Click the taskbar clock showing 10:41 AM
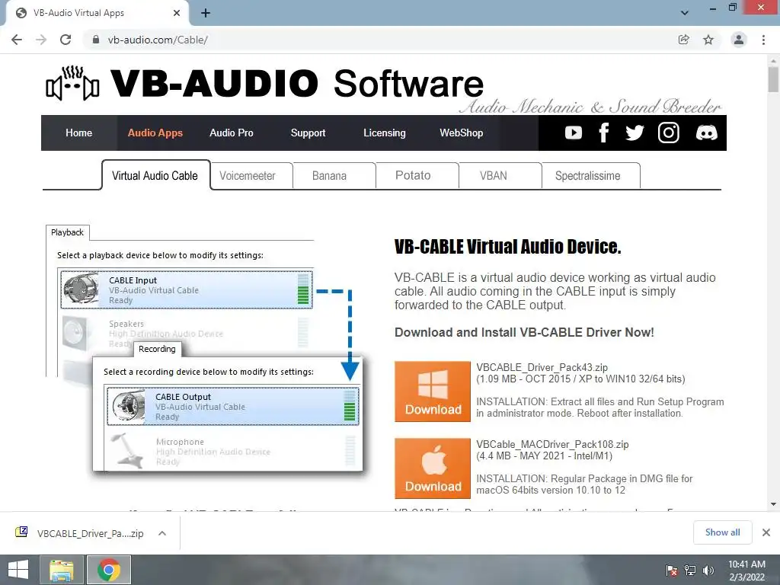Image resolution: width=780 pixels, height=585 pixels. pyautogui.click(x=746, y=570)
